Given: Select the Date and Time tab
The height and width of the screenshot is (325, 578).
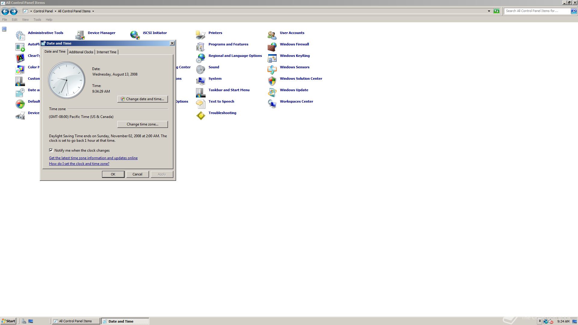Looking at the screenshot, I should 55,51.
